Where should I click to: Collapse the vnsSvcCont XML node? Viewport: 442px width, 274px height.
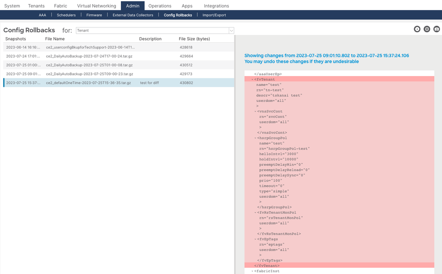[255, 112]
